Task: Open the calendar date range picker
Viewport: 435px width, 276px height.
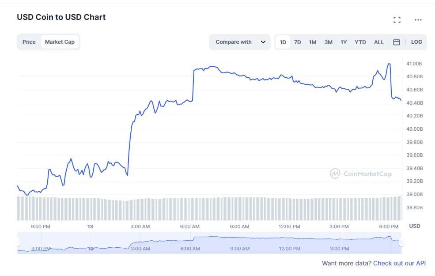Action: [396, 42]
